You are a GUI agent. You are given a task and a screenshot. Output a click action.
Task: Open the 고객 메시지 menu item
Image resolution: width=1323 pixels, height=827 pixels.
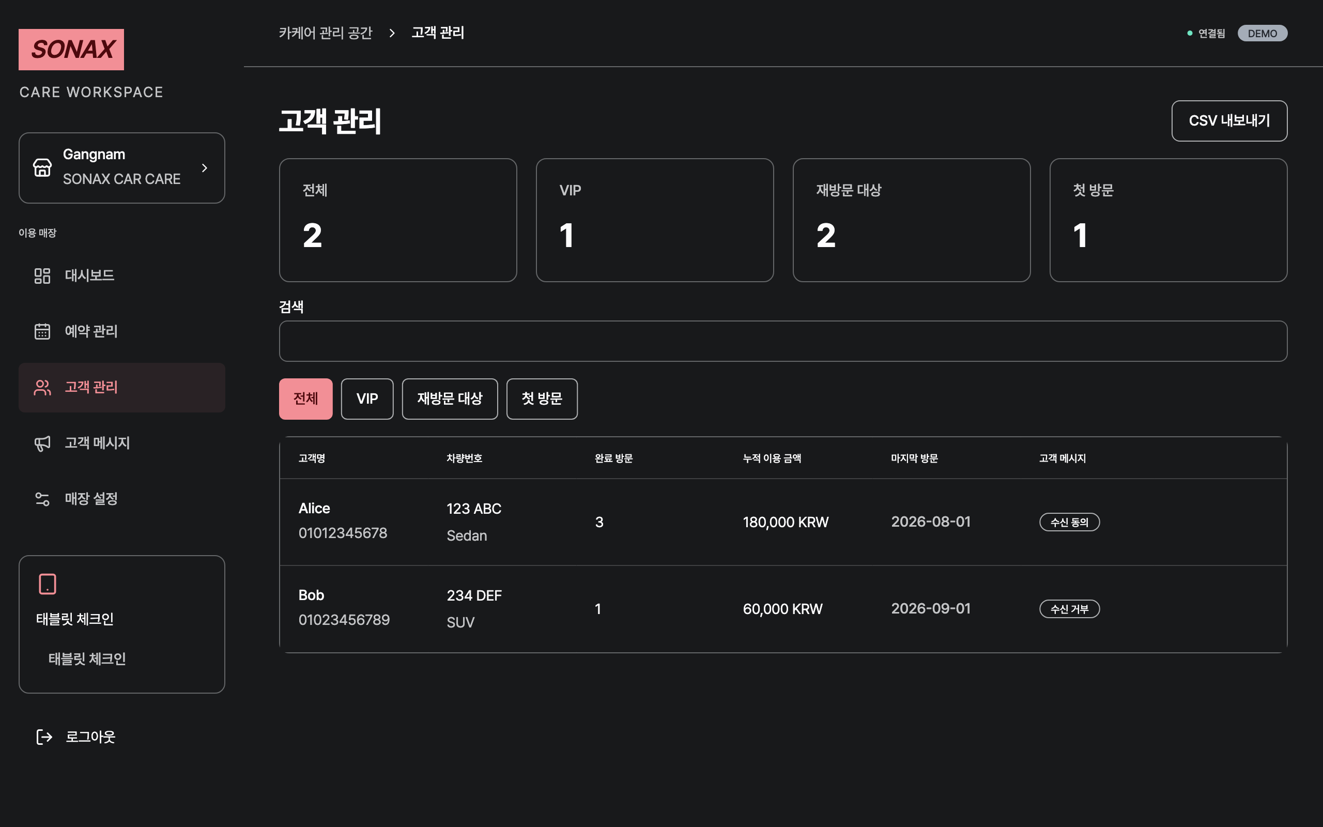point(122,443)
